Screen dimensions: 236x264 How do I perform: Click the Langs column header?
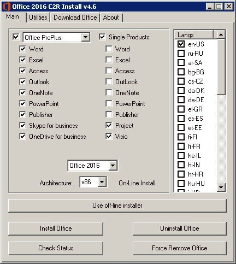194,34
